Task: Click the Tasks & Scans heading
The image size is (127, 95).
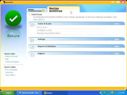Action: (x=44, y=24)
